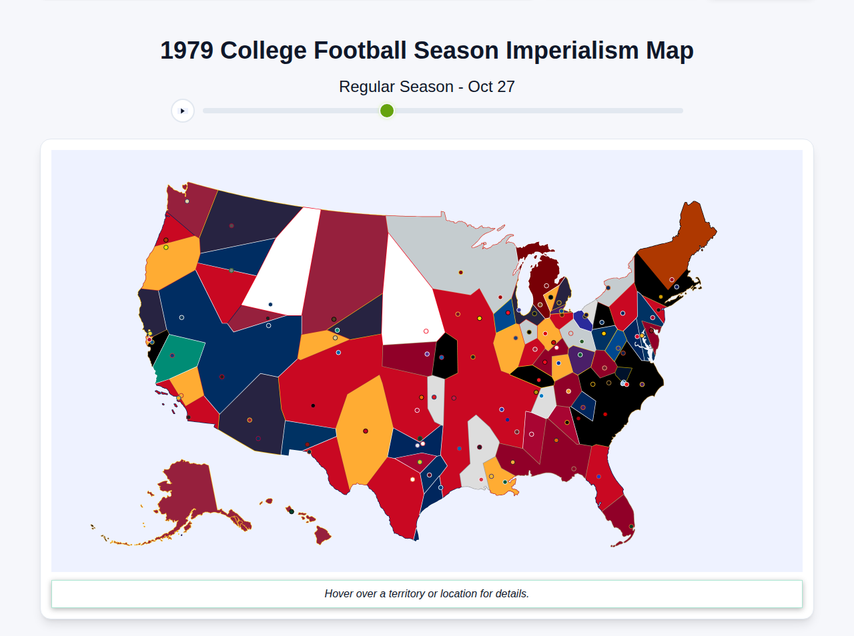The width and height of the screenshot is (854, 636).
Task: Click the 1979 College Football Season Imperialism Map title
Action: click(x=427, y=50)
